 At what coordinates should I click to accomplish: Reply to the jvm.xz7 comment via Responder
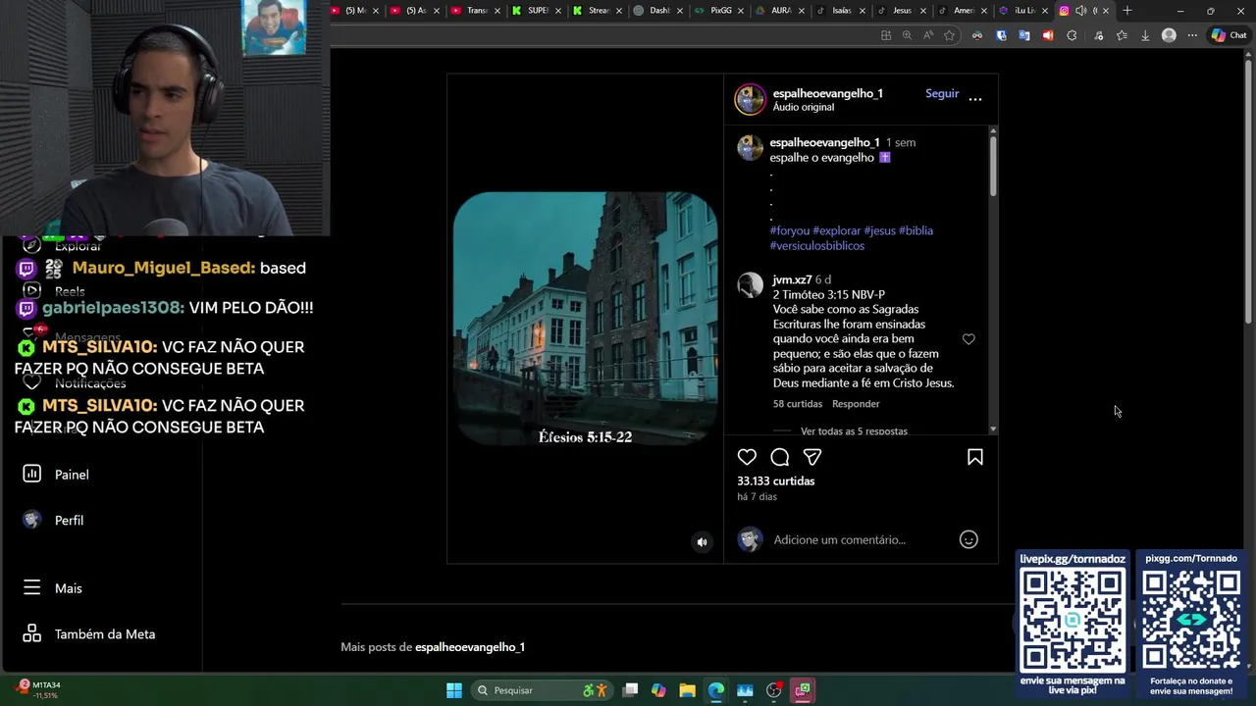pyautogui.click(x=856, y=404)
